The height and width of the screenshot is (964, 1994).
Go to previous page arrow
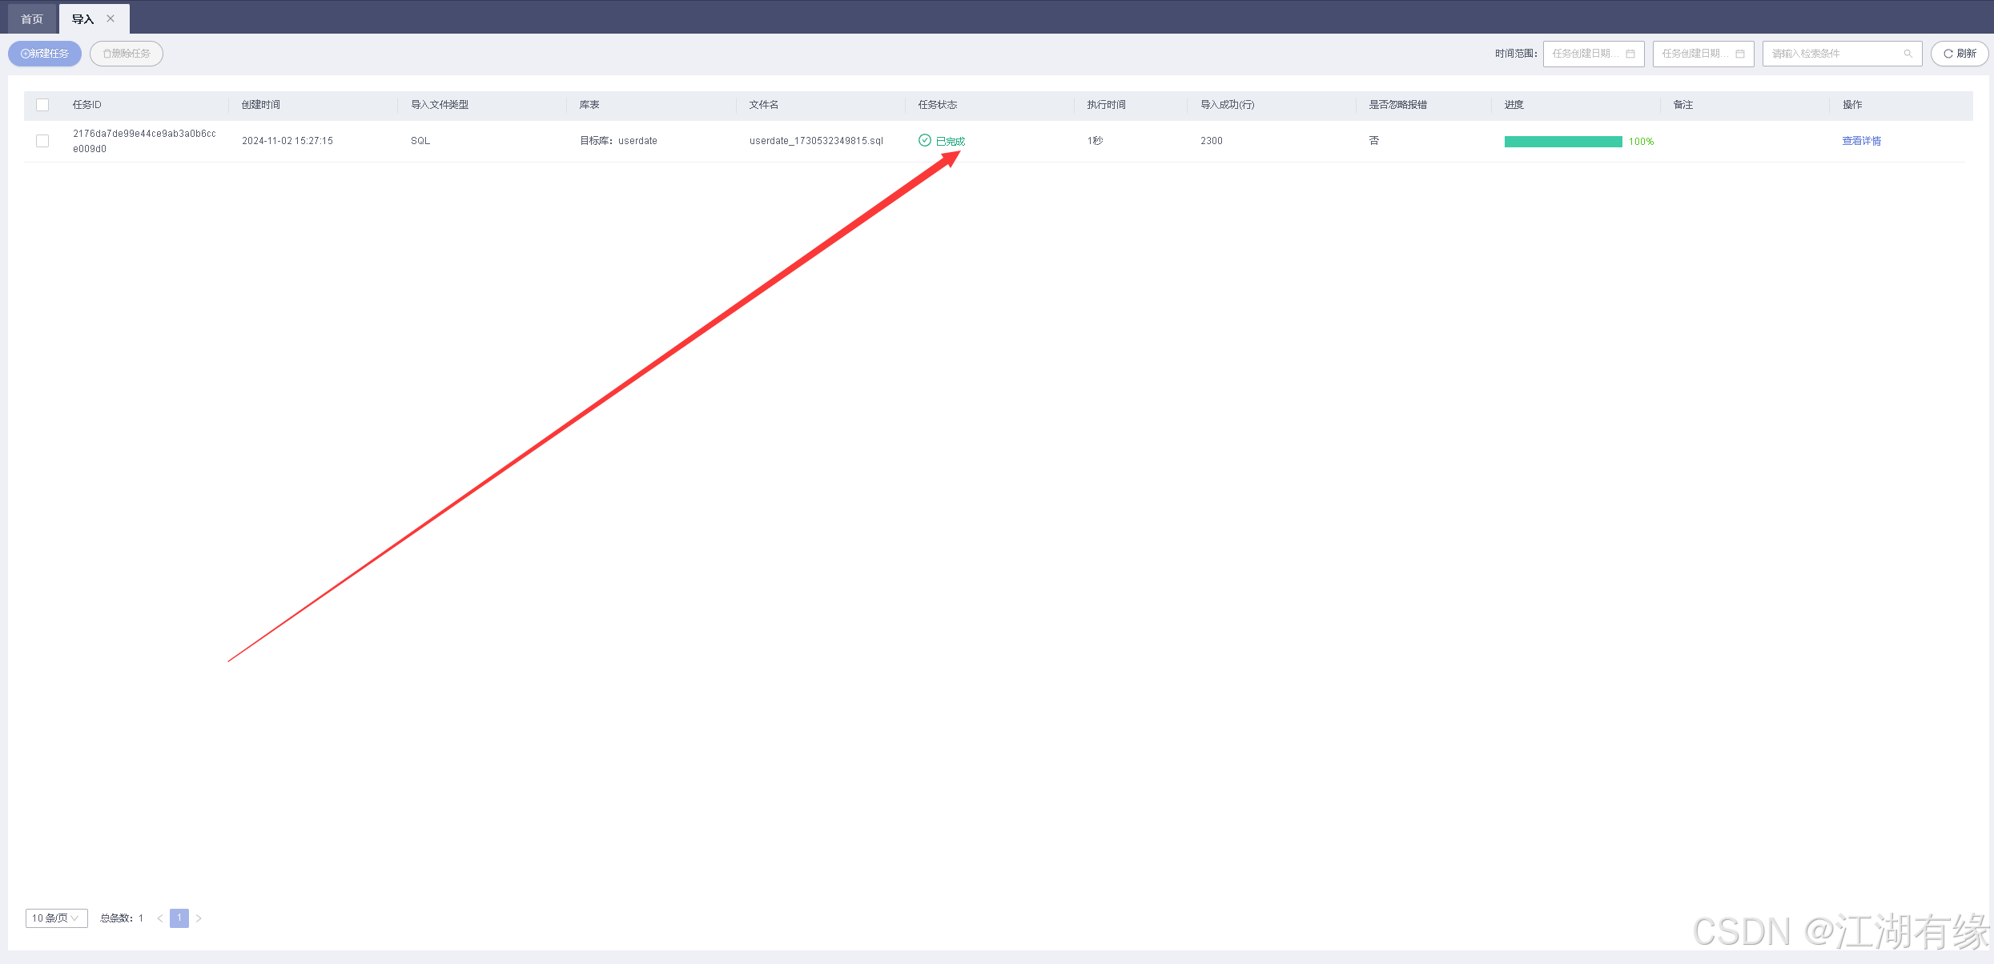[160, 918]
